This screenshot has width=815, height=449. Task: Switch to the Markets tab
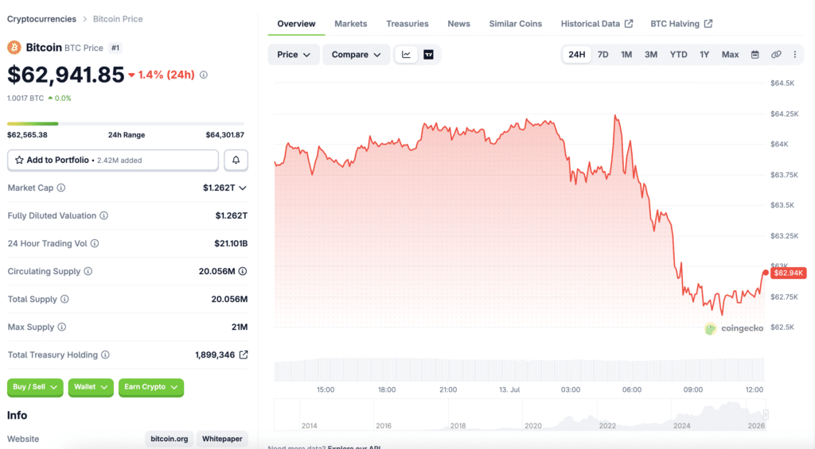click(x=351, y=24)
